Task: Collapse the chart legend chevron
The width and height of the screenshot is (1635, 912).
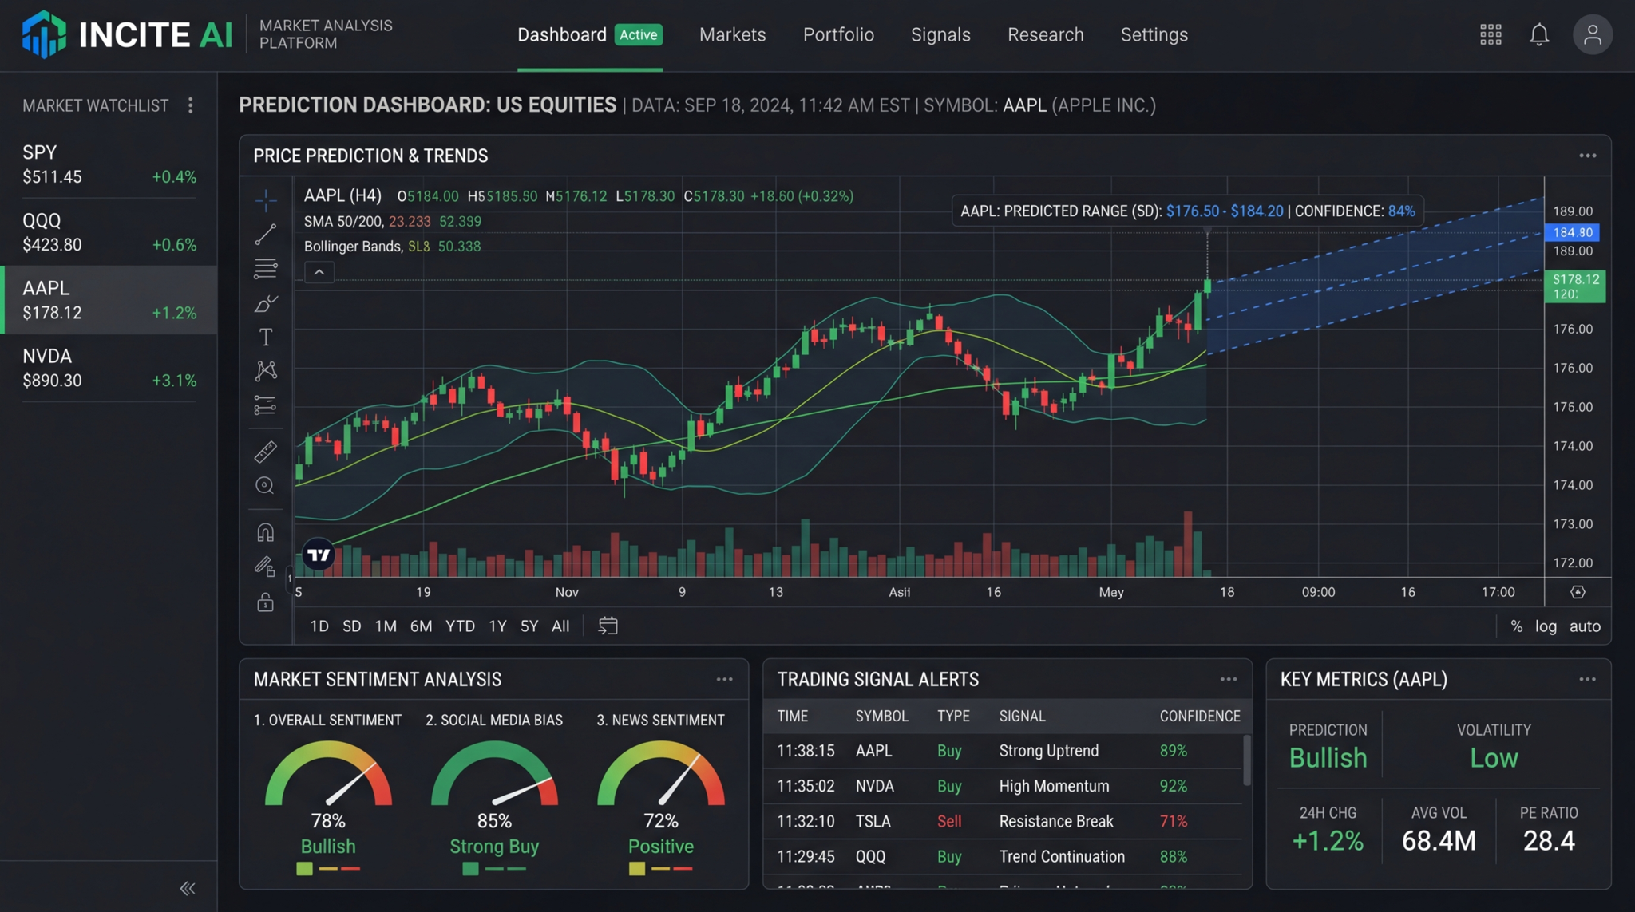Action: pos(319,272)
